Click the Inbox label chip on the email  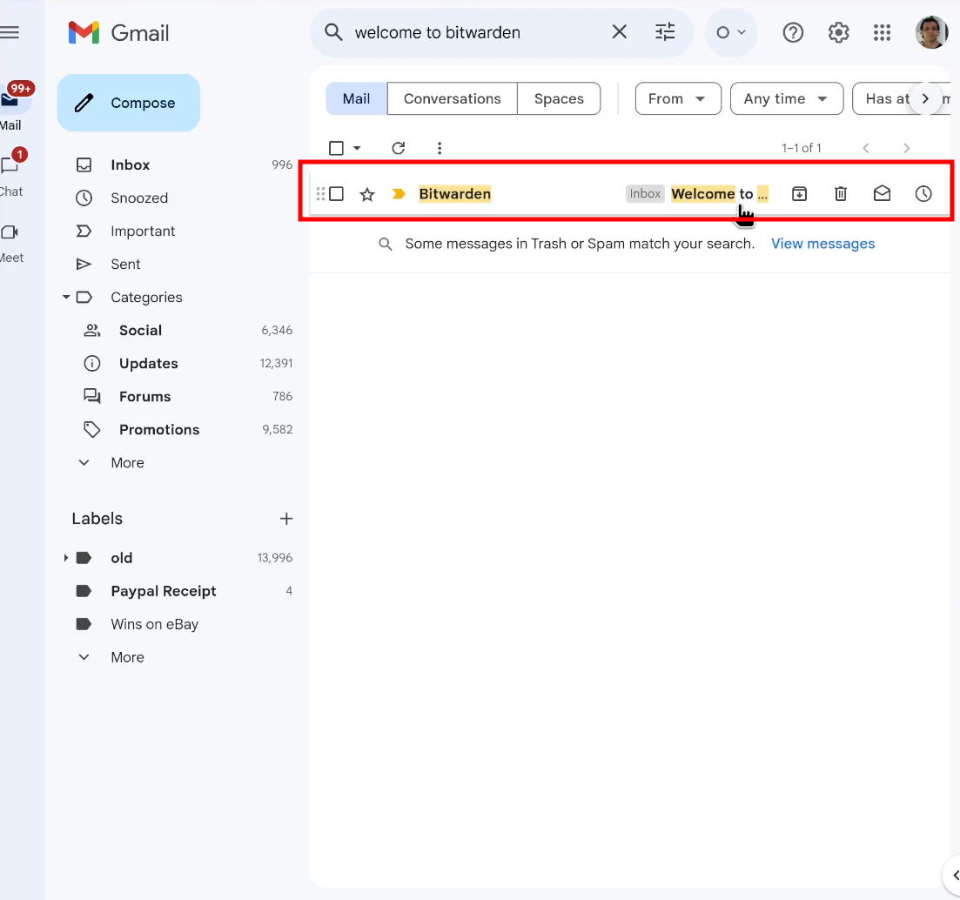coord(645,193)
